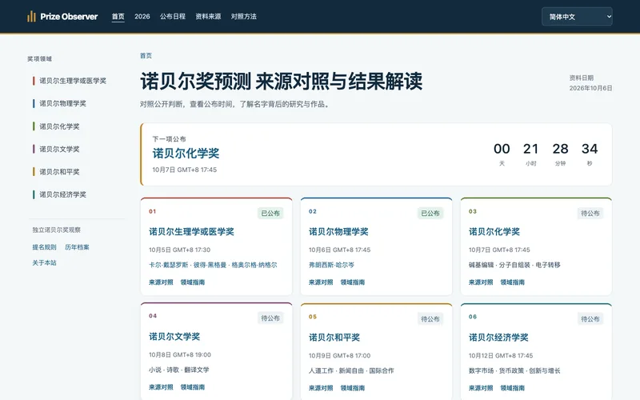Open 对照方法 in the top navigation
Image resolution: width=640 pixels, height=400 pixels.
[244, 16]
